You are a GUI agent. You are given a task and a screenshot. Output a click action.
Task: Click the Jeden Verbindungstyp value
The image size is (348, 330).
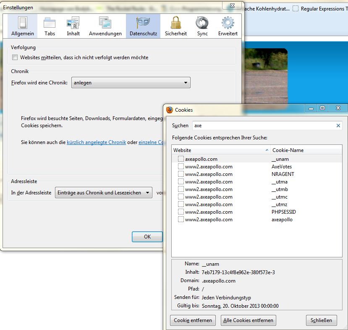tap(226, 297)
